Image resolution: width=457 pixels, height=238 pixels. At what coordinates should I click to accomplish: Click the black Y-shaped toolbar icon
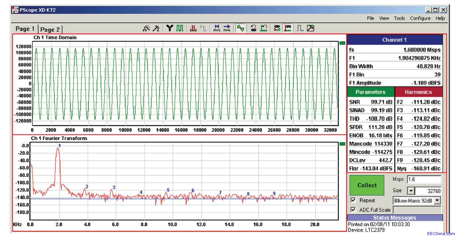coord(170,28)
